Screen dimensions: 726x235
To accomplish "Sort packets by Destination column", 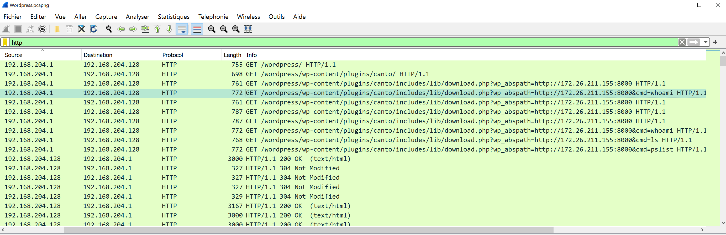I will coord(121,55).
